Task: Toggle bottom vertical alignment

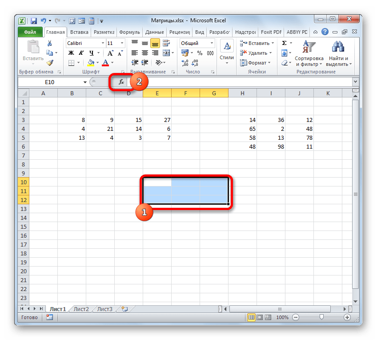Action: pos(155,43)
